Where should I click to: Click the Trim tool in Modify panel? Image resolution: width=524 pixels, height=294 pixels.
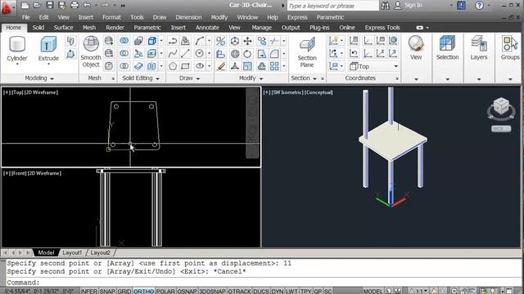[274, 41]
